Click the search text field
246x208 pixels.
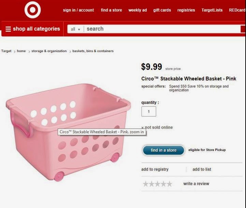(162, 29)
